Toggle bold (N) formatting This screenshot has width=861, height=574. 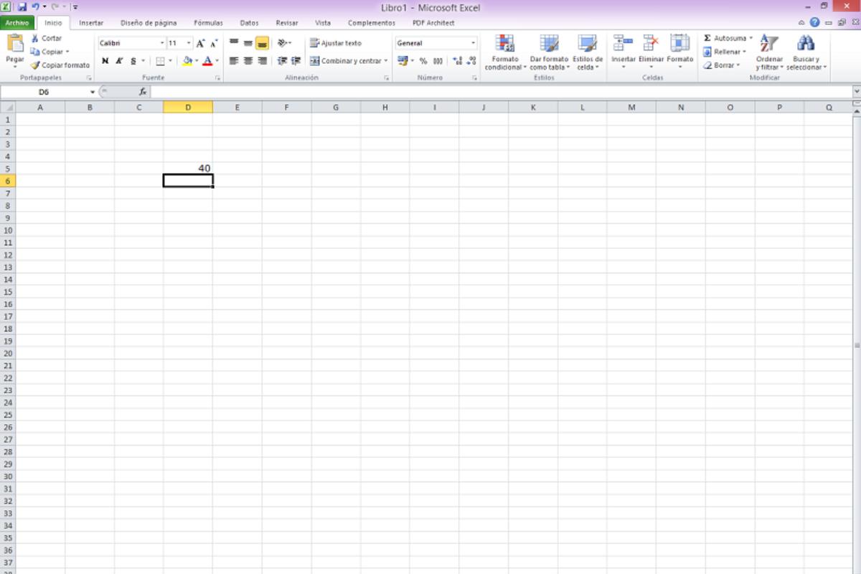click(x=105, y=61)
